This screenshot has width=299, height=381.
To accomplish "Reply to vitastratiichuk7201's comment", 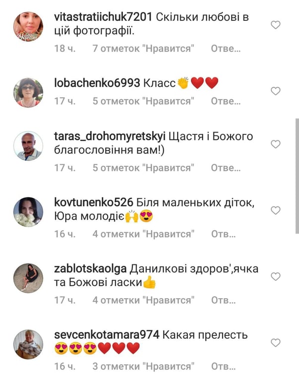I will tap(226, 49).
